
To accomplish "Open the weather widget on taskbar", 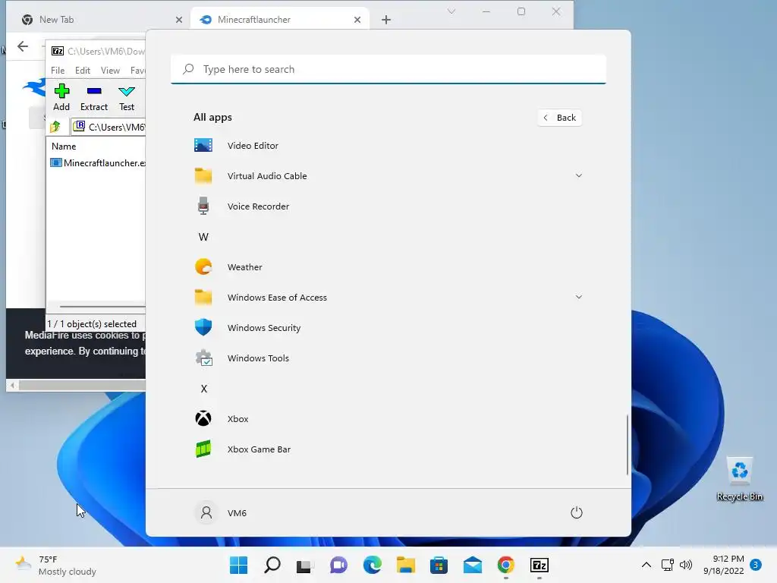I will pyautogui.click(x=55, y=565).
